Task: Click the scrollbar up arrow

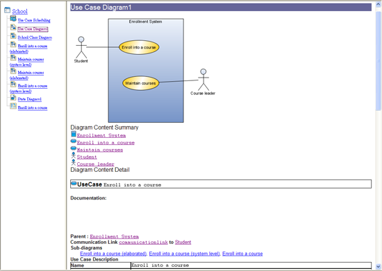Action: pos(379,4)
